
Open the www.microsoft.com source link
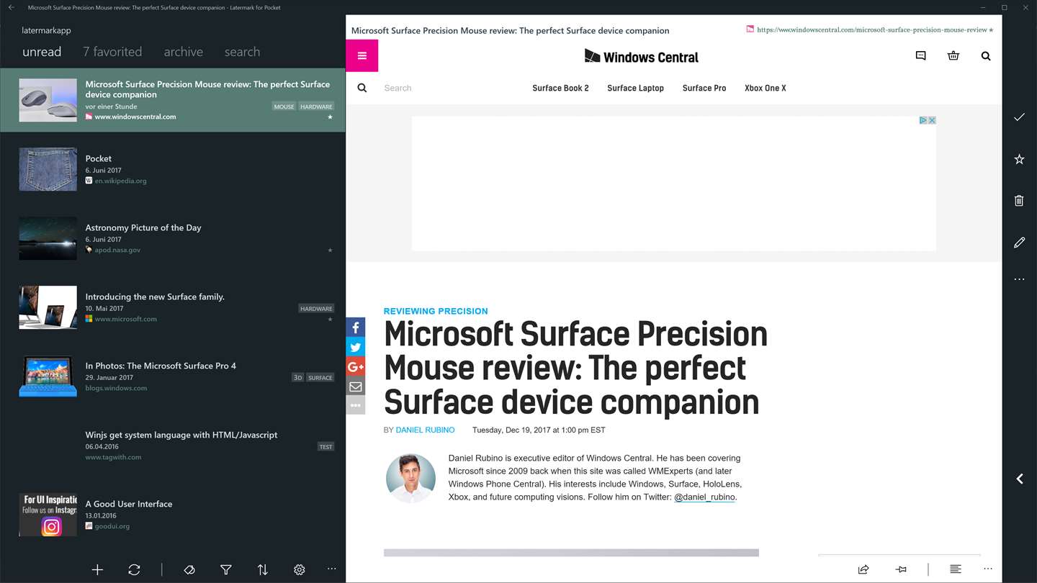[125, 319]
